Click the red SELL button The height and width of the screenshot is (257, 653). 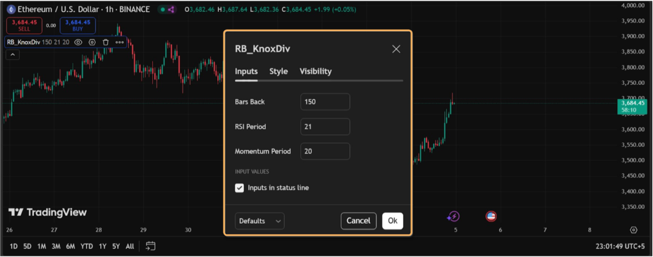pos(24,26)
